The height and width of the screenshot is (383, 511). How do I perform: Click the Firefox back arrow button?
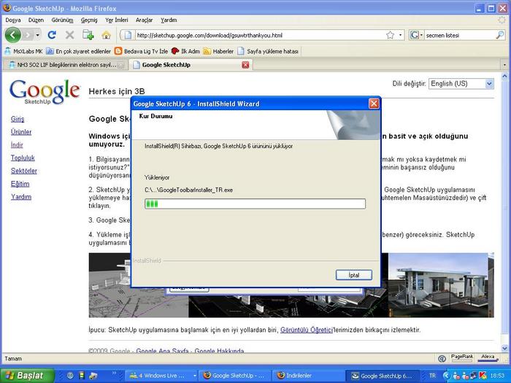pyautogui.click(x=14, y=34)
